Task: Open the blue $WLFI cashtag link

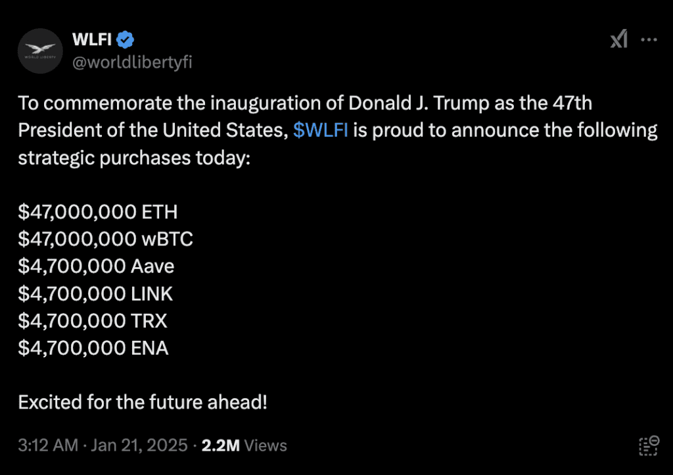Action: (x=321, y=130)
